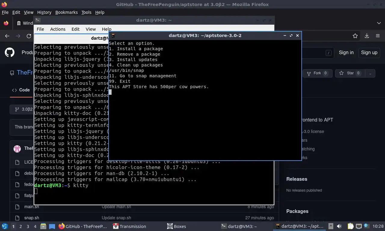Open the Code tab on GitHub
Viewport: 385px width, 231px height.
pos(21,90)
